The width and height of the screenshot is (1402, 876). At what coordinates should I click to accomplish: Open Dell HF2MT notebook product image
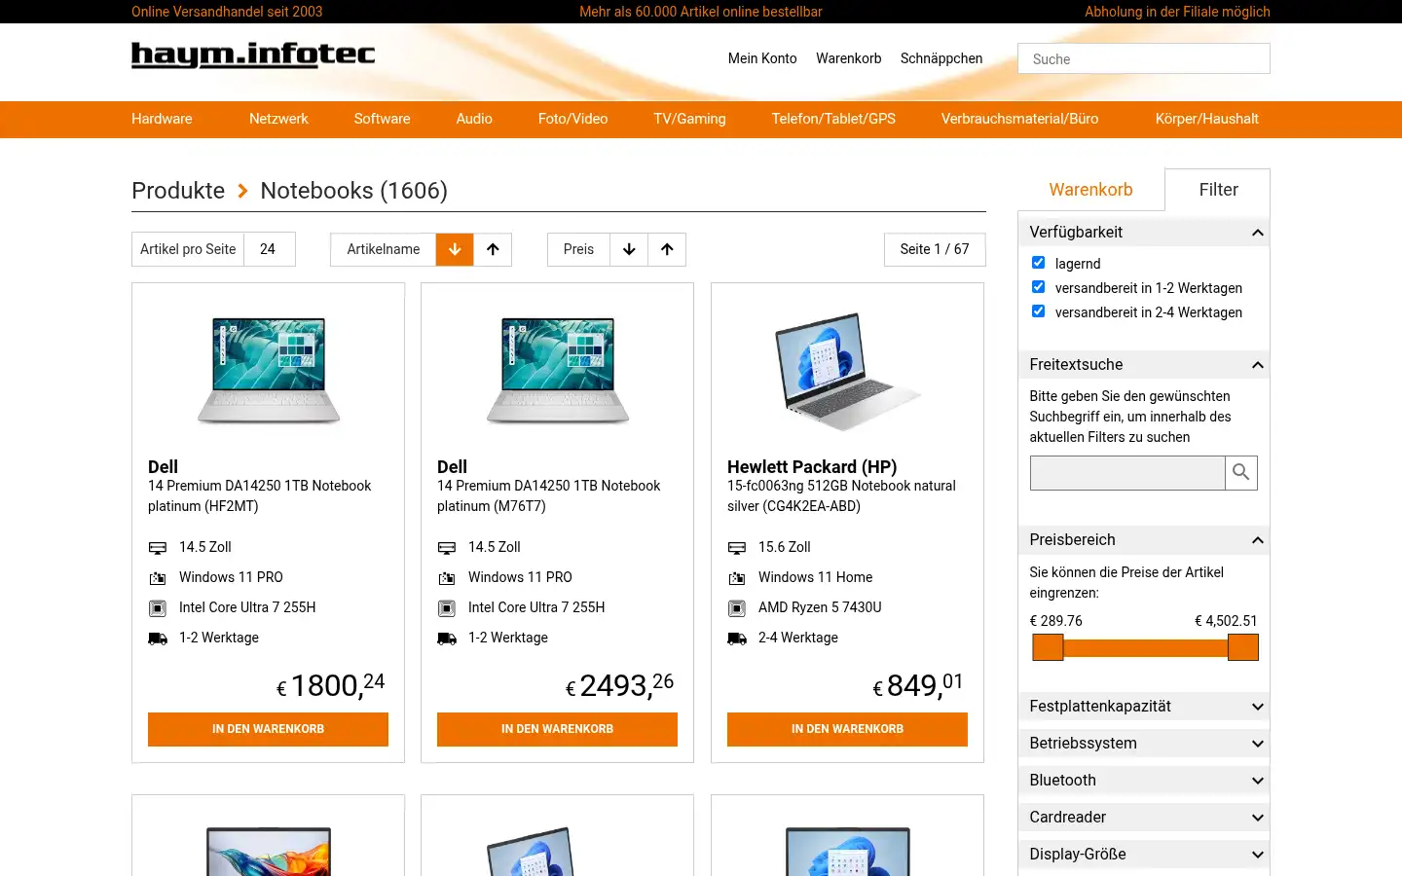coord(268,370)
